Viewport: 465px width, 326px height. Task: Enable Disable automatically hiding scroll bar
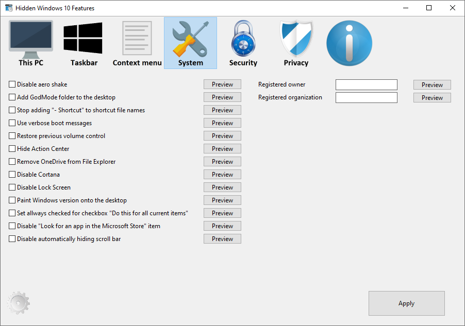coord(64,239)
